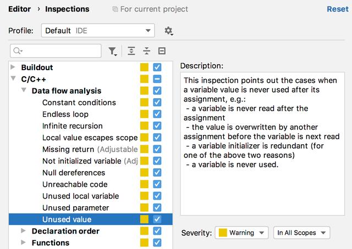
Task: Open the profile gear settings menu
Action: point(169,31)
